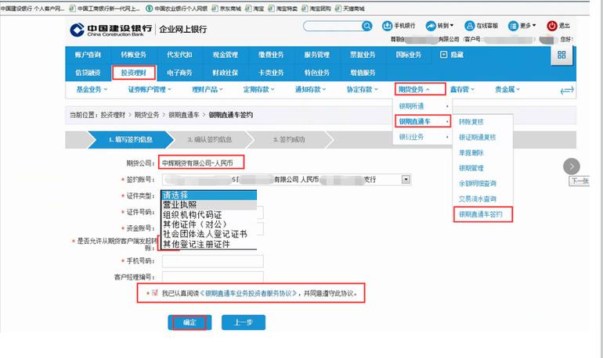This screenshot has width=603, height=358.
Task: Open 在线客服 online support
Action: [x=481, y=26]
